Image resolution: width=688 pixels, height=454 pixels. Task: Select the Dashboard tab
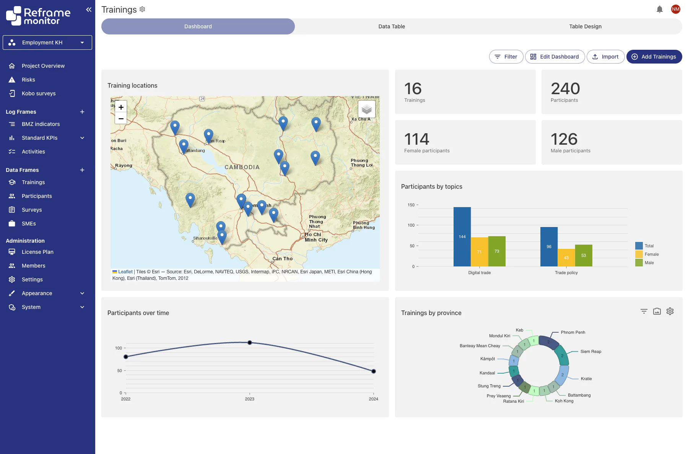pos(198,26)
